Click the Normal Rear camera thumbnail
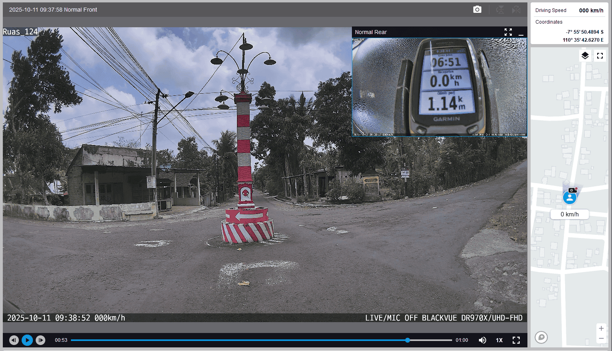 tap(439, 87)
